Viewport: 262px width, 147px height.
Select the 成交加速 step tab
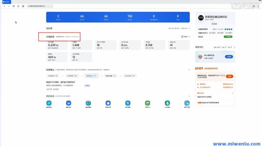coord(111,76)
